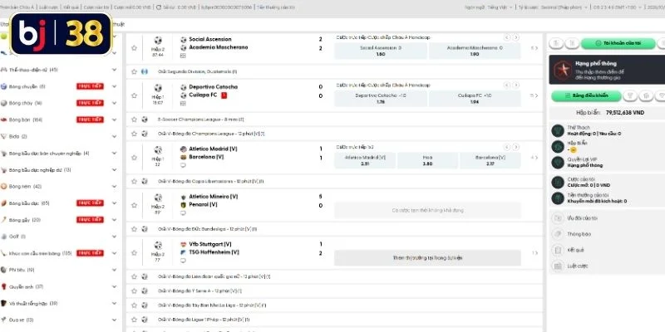Bet on Atletico Madrid [V] 1x2 odds
Image resolution: width=665 pixels, height=332 pixels.
pos(365,160)
